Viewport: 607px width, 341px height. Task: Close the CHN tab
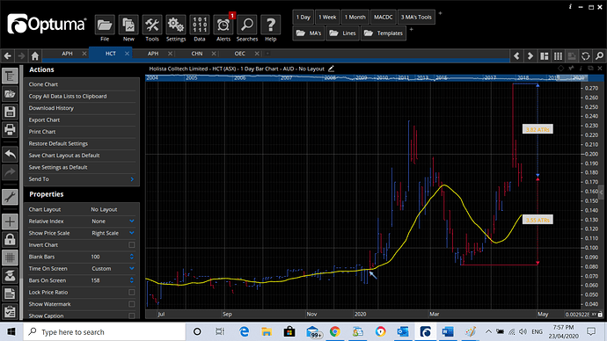tap(214, 54)
